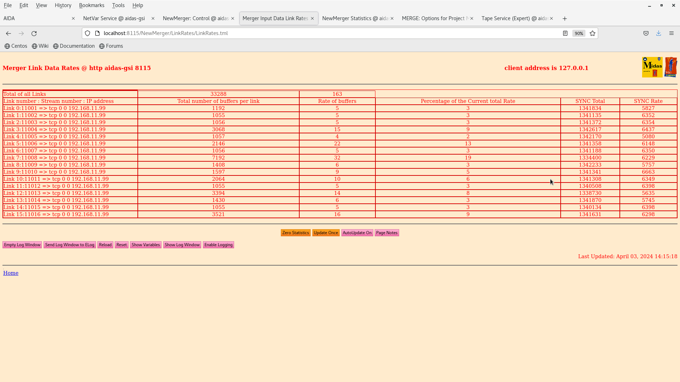This screenshot has width=680, height=382.
Task: Reload the current page in the toolbar
Action: click(34, 33)
